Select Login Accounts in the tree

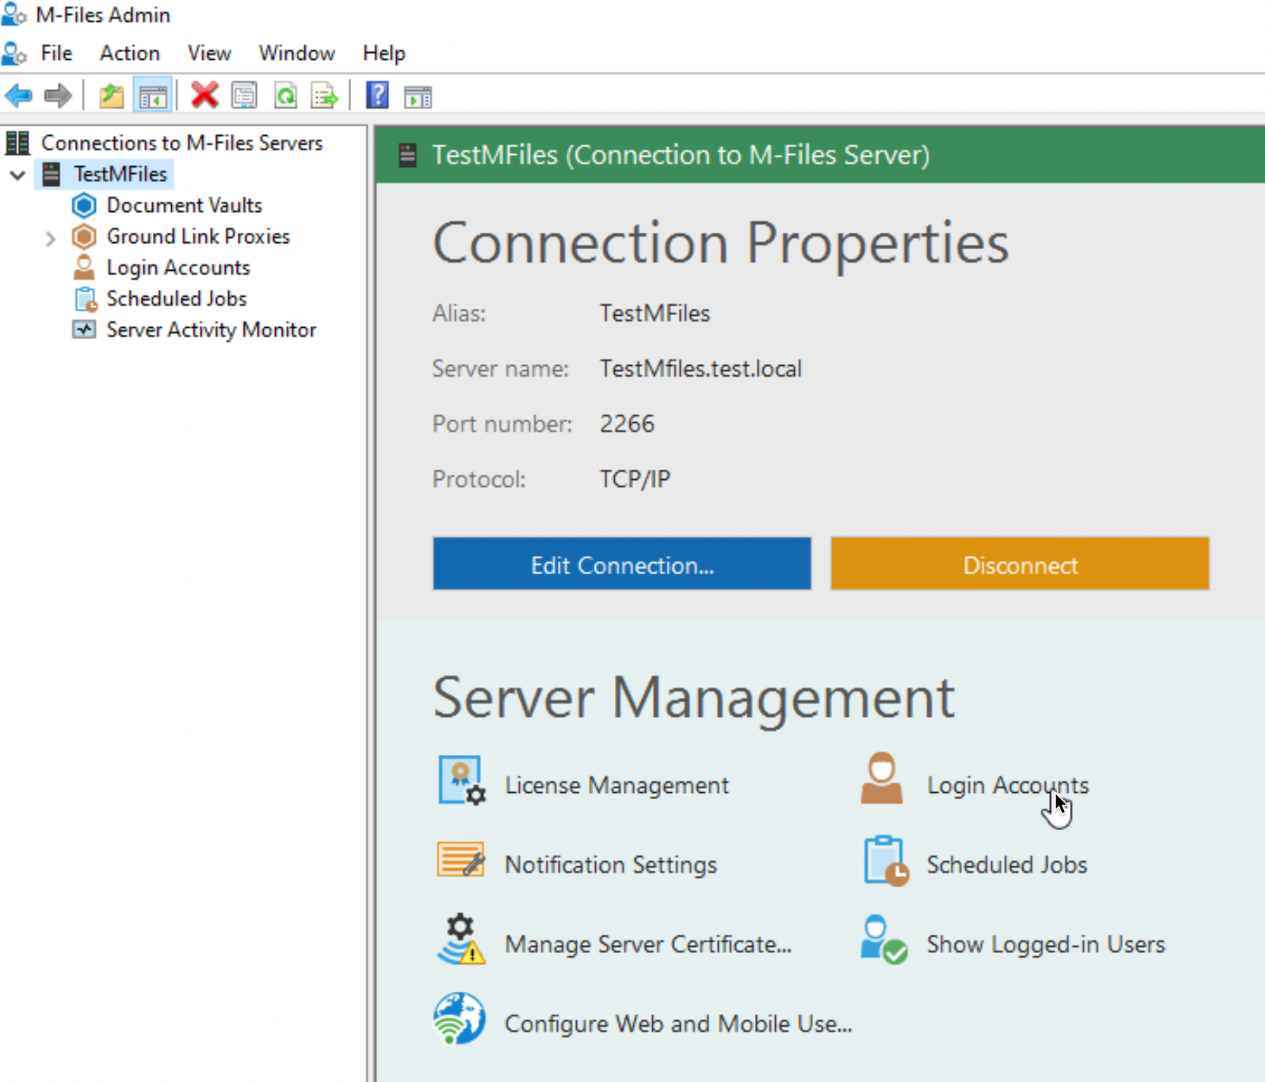coord(178,267)
